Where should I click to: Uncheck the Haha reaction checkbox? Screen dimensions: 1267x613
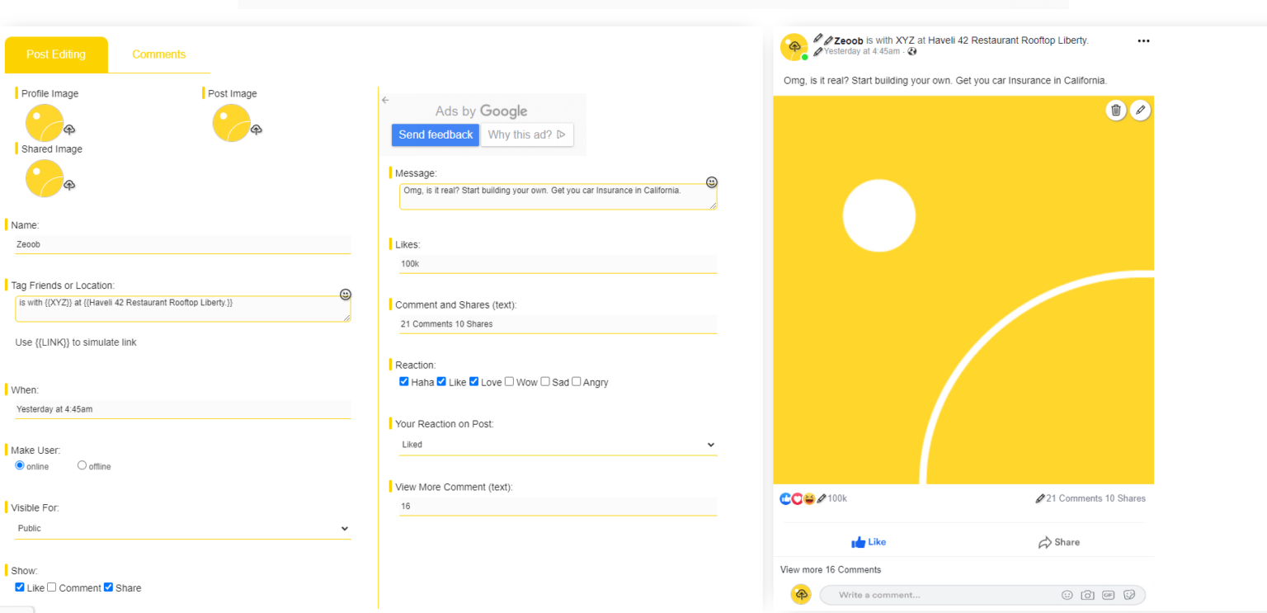click(x=404, y=381)
